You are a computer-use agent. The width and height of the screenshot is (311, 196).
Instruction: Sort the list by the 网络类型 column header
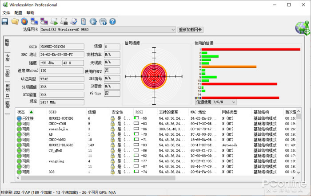click(236, 112)
